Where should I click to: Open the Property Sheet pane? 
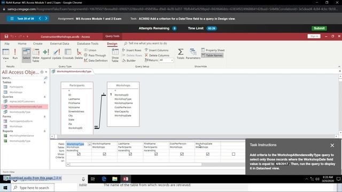tap(213, 50)
